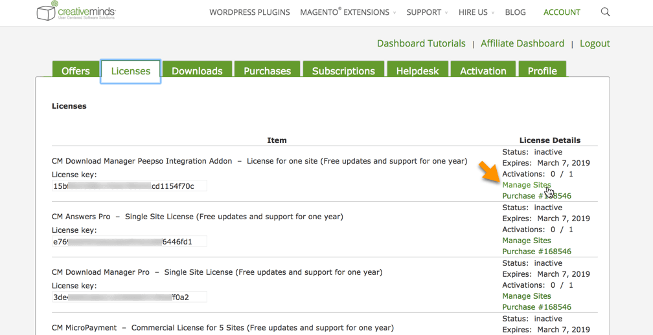
Task: Open the Purchases tab
Action: [267, 71]
